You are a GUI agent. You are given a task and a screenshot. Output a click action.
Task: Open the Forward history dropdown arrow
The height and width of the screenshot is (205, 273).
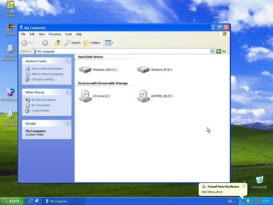point(51,43)
